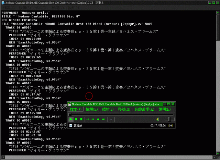Click the INDEX 01 01:45:30 line
Screen dimensions: 220x160
(x=25, y=113)
